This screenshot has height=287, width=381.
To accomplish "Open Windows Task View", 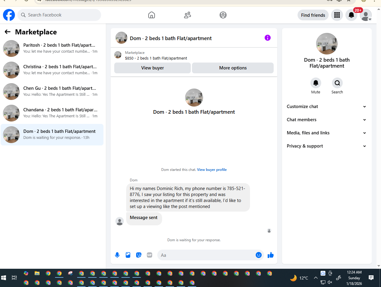I will click(14, 278).
